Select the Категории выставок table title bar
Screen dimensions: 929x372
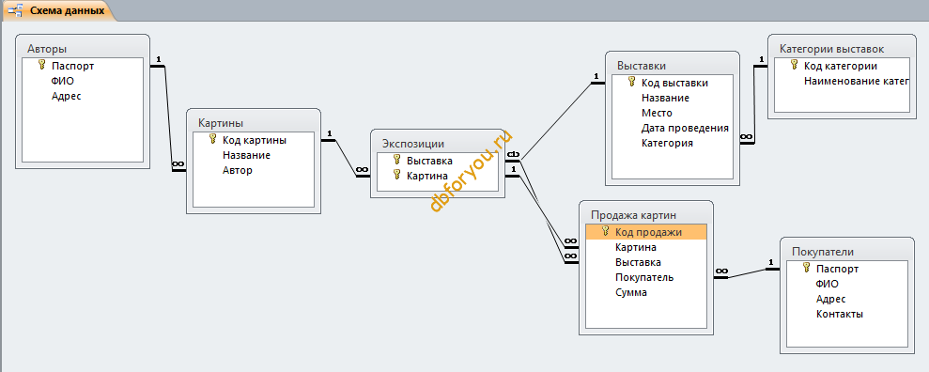point(841,49)
